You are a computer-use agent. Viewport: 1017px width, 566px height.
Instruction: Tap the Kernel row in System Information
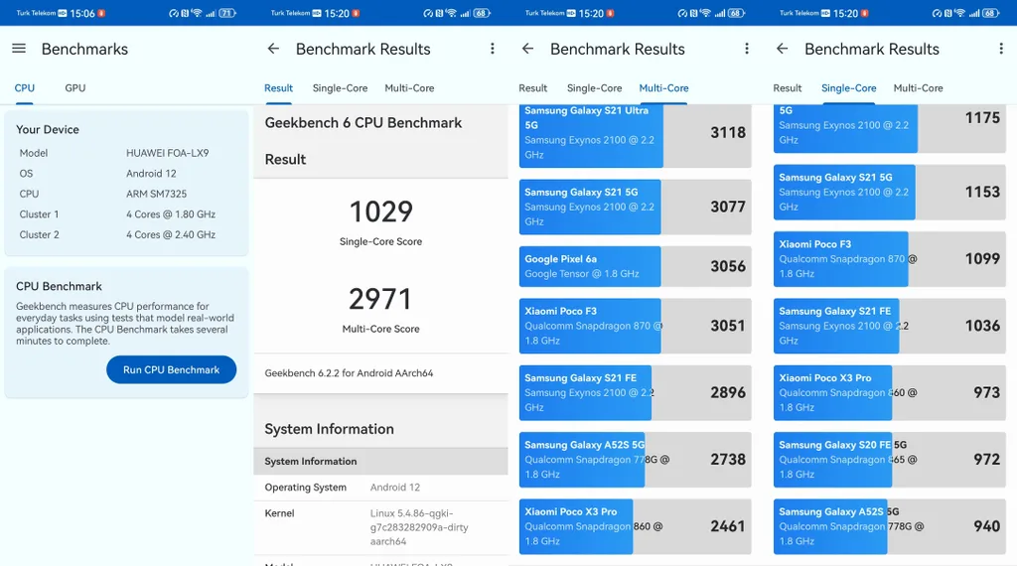tap(380, 527)
